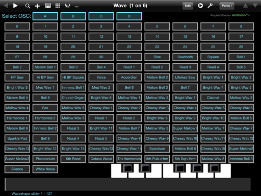Choose Cheesy Wav 14 wave
261x196 pixels.
click(x=129, y=149)
